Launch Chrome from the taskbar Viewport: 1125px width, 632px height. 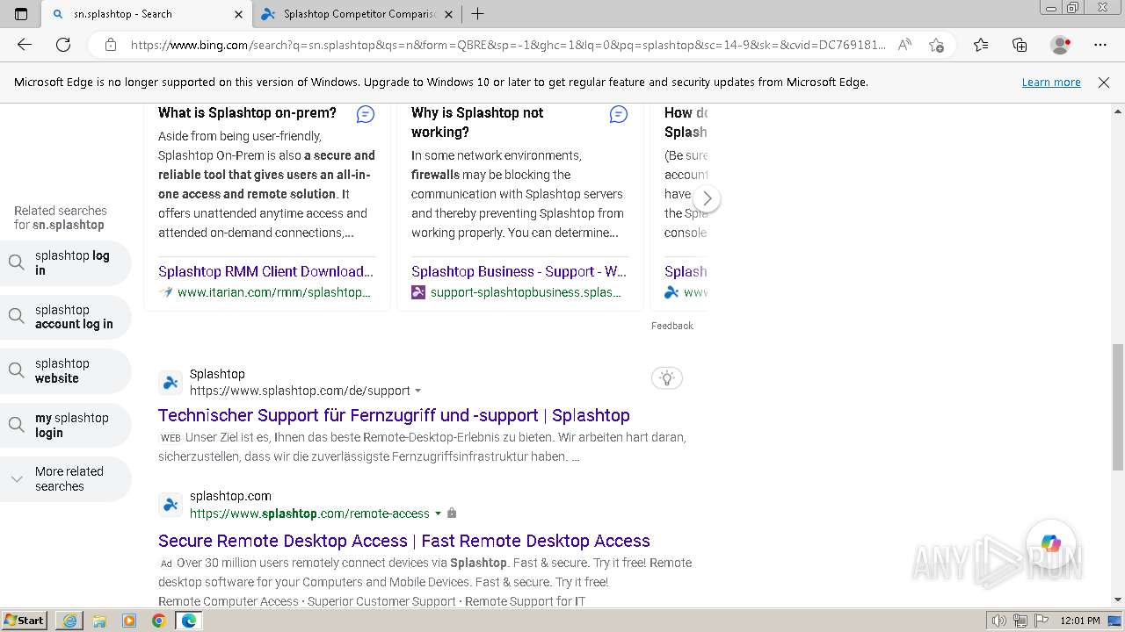pos(159,621)
